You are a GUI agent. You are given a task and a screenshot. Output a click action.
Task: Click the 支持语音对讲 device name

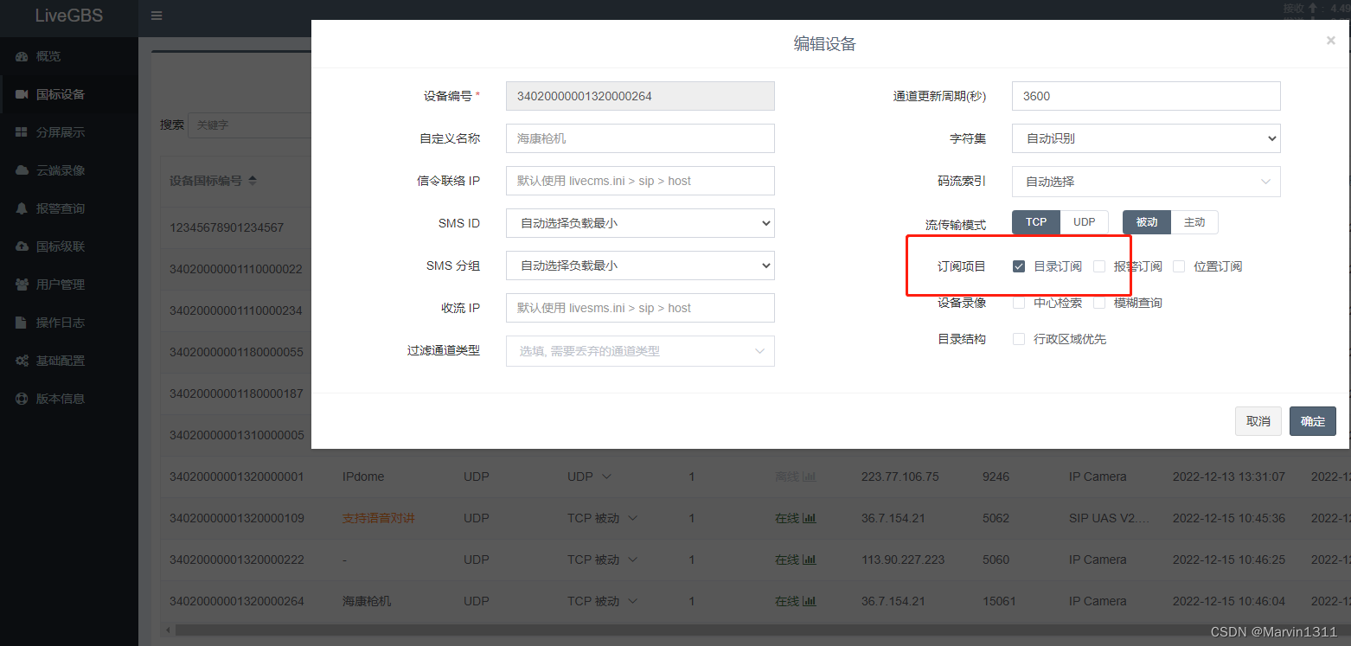pyautogui.click(x=379, y=518)
